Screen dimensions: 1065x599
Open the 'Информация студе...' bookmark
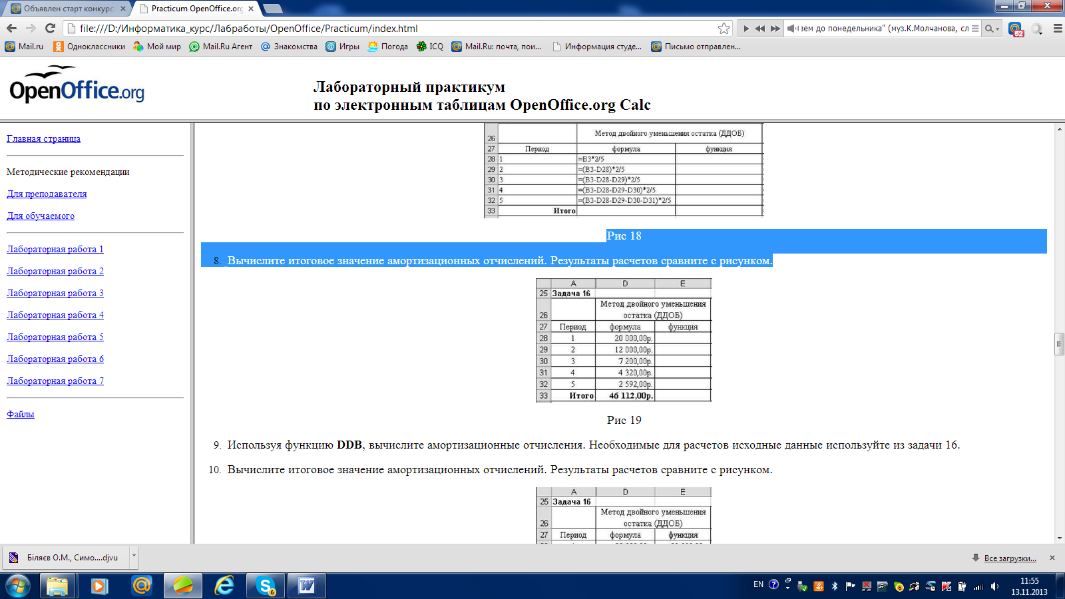(x=597, y=47)
